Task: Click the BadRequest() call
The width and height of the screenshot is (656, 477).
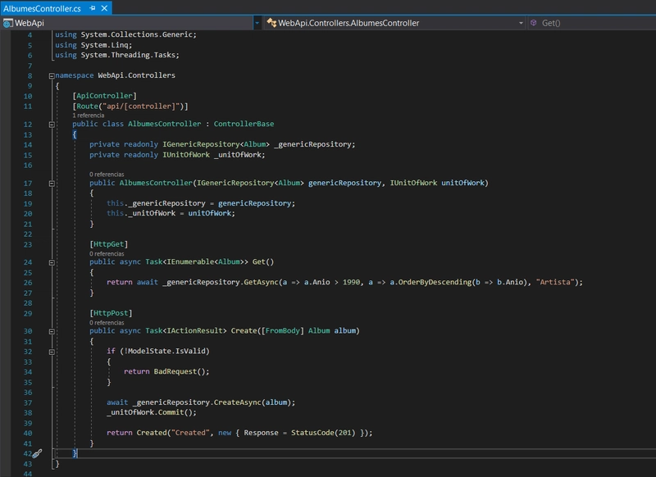Action: click(179, 371)
